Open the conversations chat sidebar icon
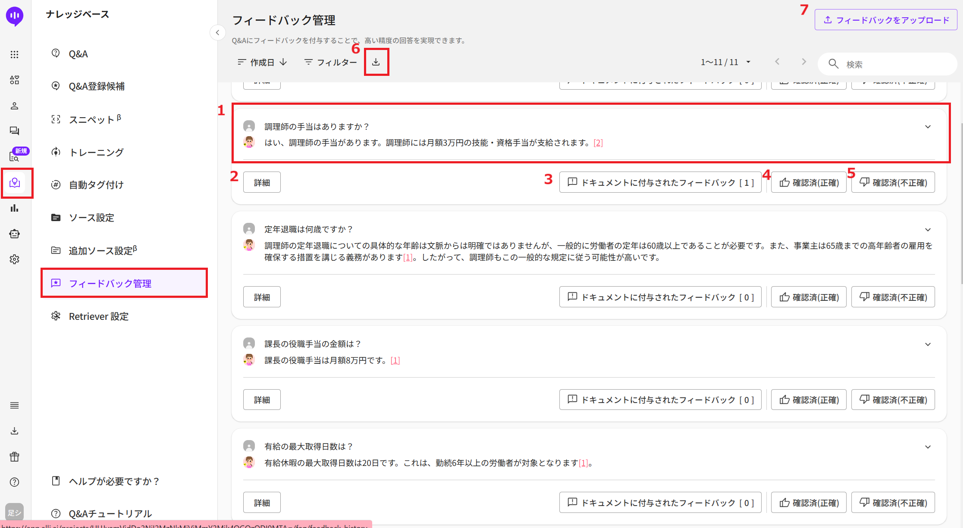 click(x=15, y=131)
